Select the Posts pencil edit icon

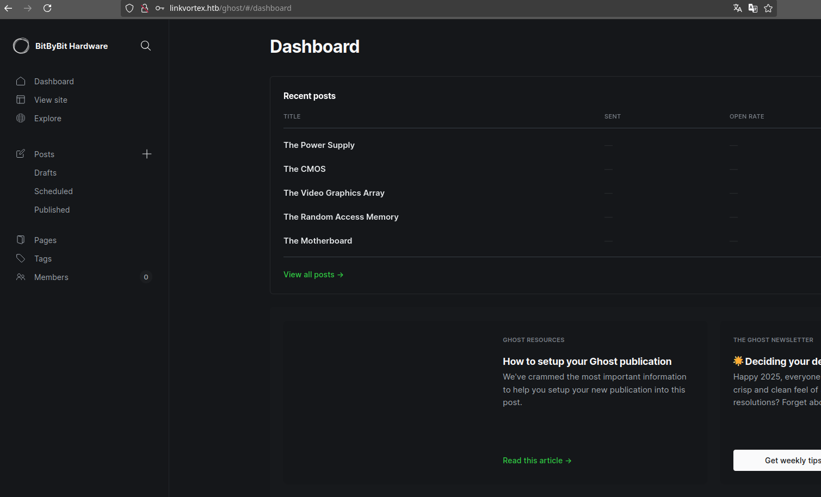tap(21, 154)
